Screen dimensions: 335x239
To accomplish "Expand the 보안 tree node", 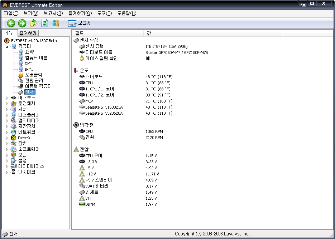I will tap(7, 155).
